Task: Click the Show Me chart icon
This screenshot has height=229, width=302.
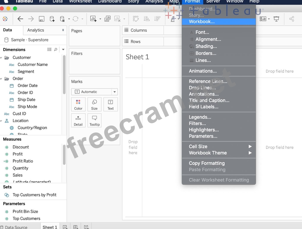Action: click(263, 19)
